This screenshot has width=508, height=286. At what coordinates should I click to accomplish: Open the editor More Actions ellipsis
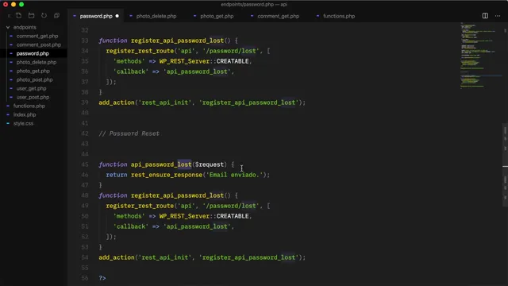498,16
